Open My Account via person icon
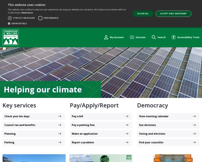The height and width of the screenshot is (162, 202). [106, 37]
